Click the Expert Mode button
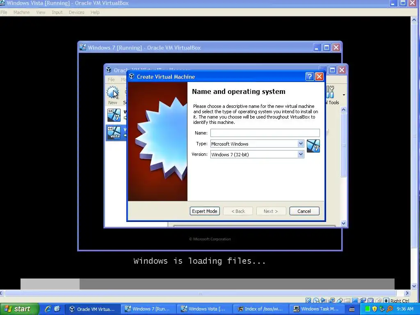The height and width of the screenshot is (315, 420). tap(205, 211)
